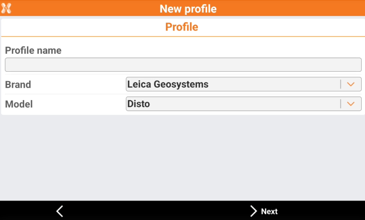
Task: Click the 'Profile name' label
Action: (33, 50)
